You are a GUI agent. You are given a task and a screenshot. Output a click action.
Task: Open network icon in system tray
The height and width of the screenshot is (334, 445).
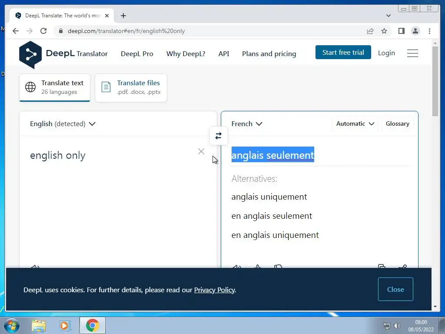386,325
